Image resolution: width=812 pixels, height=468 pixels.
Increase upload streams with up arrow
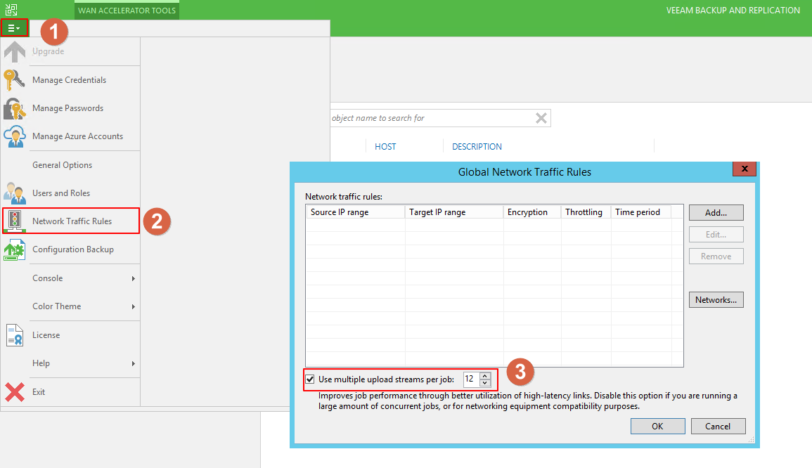pyautogui.click(x=485, y=376)
